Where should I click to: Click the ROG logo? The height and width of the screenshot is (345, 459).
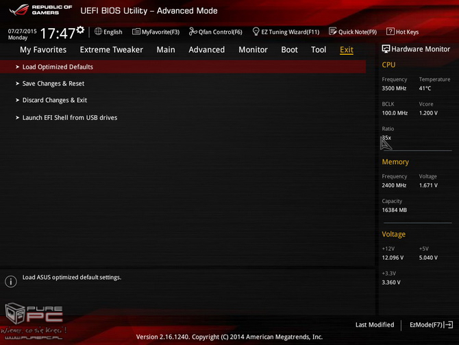[19, 10]
